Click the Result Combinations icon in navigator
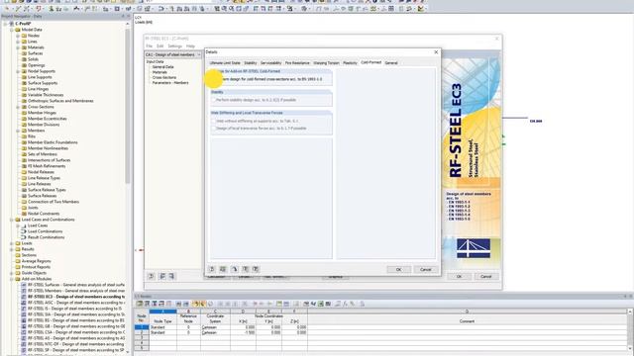Screen dimensions: 634x356 (x=24, y=237)
